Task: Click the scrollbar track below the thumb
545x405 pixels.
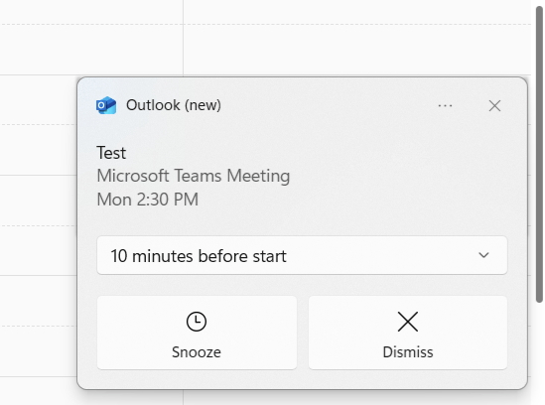Action: [x=539, y=354]
